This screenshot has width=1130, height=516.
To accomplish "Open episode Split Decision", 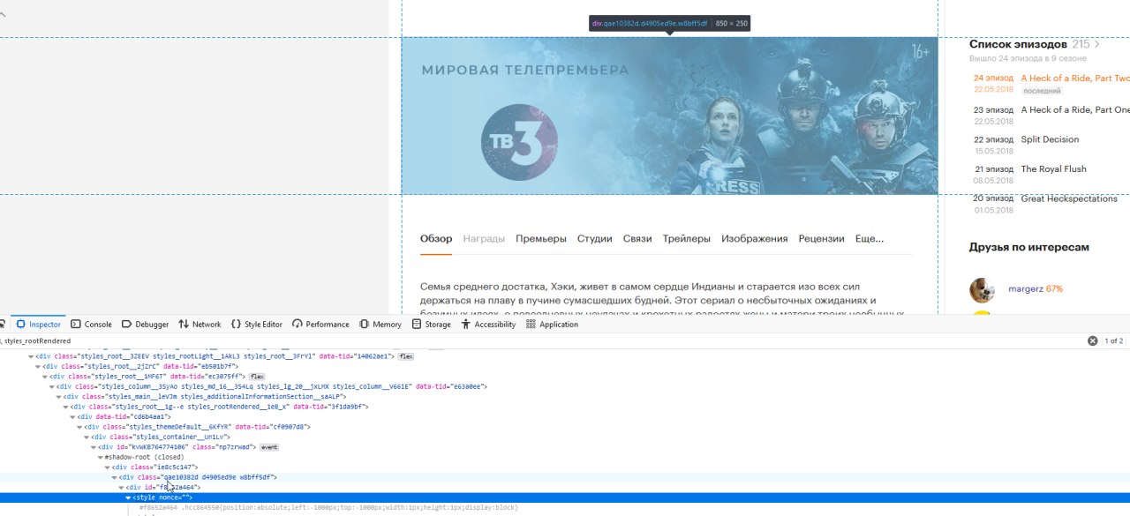I will coord(1050,139).
